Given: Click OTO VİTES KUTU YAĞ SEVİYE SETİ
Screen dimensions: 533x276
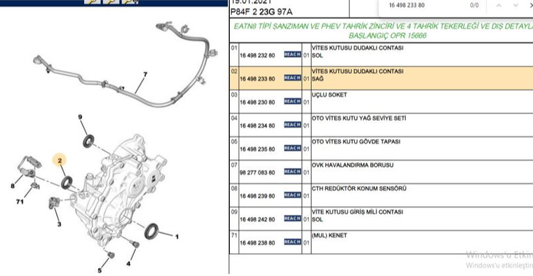Looking at the screenshot, I should (359, 118).
